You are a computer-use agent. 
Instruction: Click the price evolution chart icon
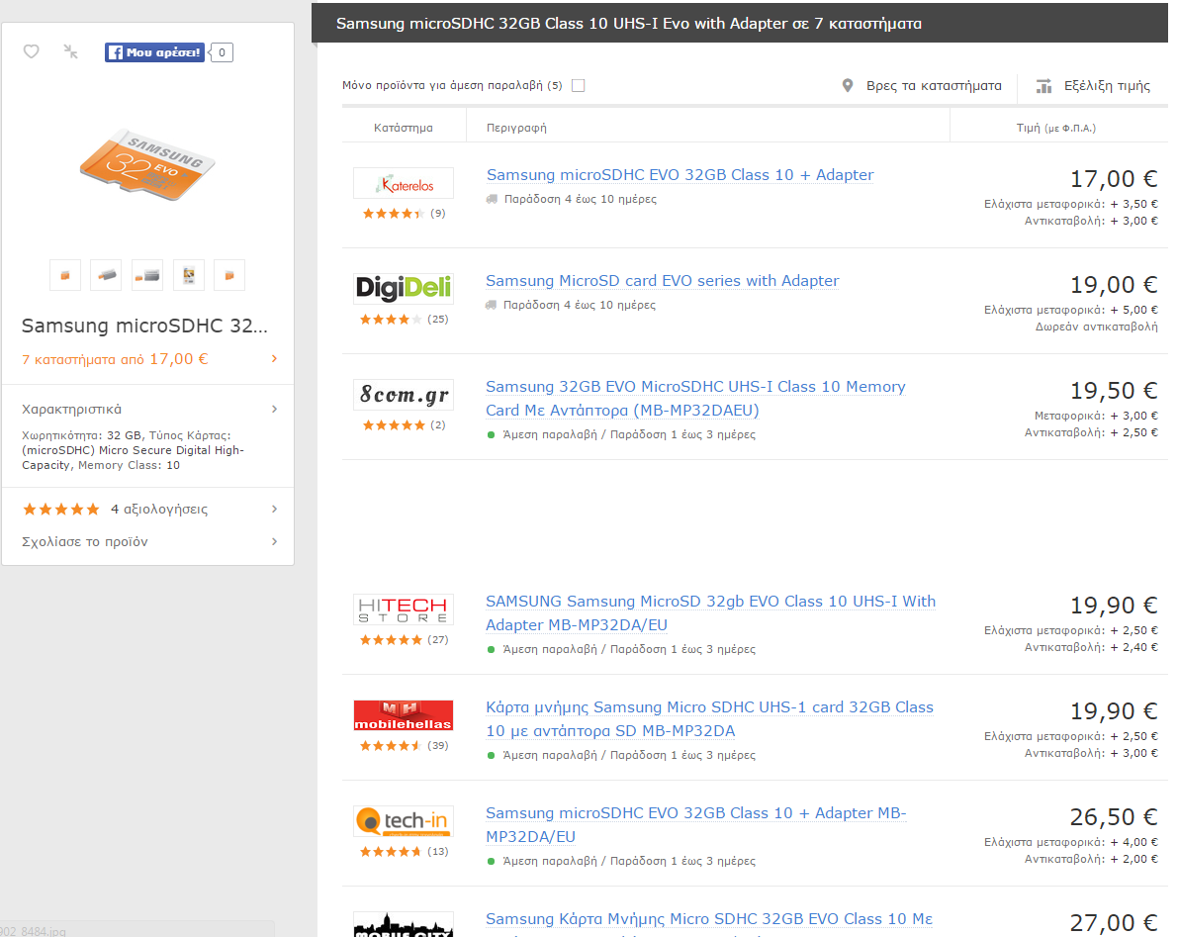point(1043,86)
